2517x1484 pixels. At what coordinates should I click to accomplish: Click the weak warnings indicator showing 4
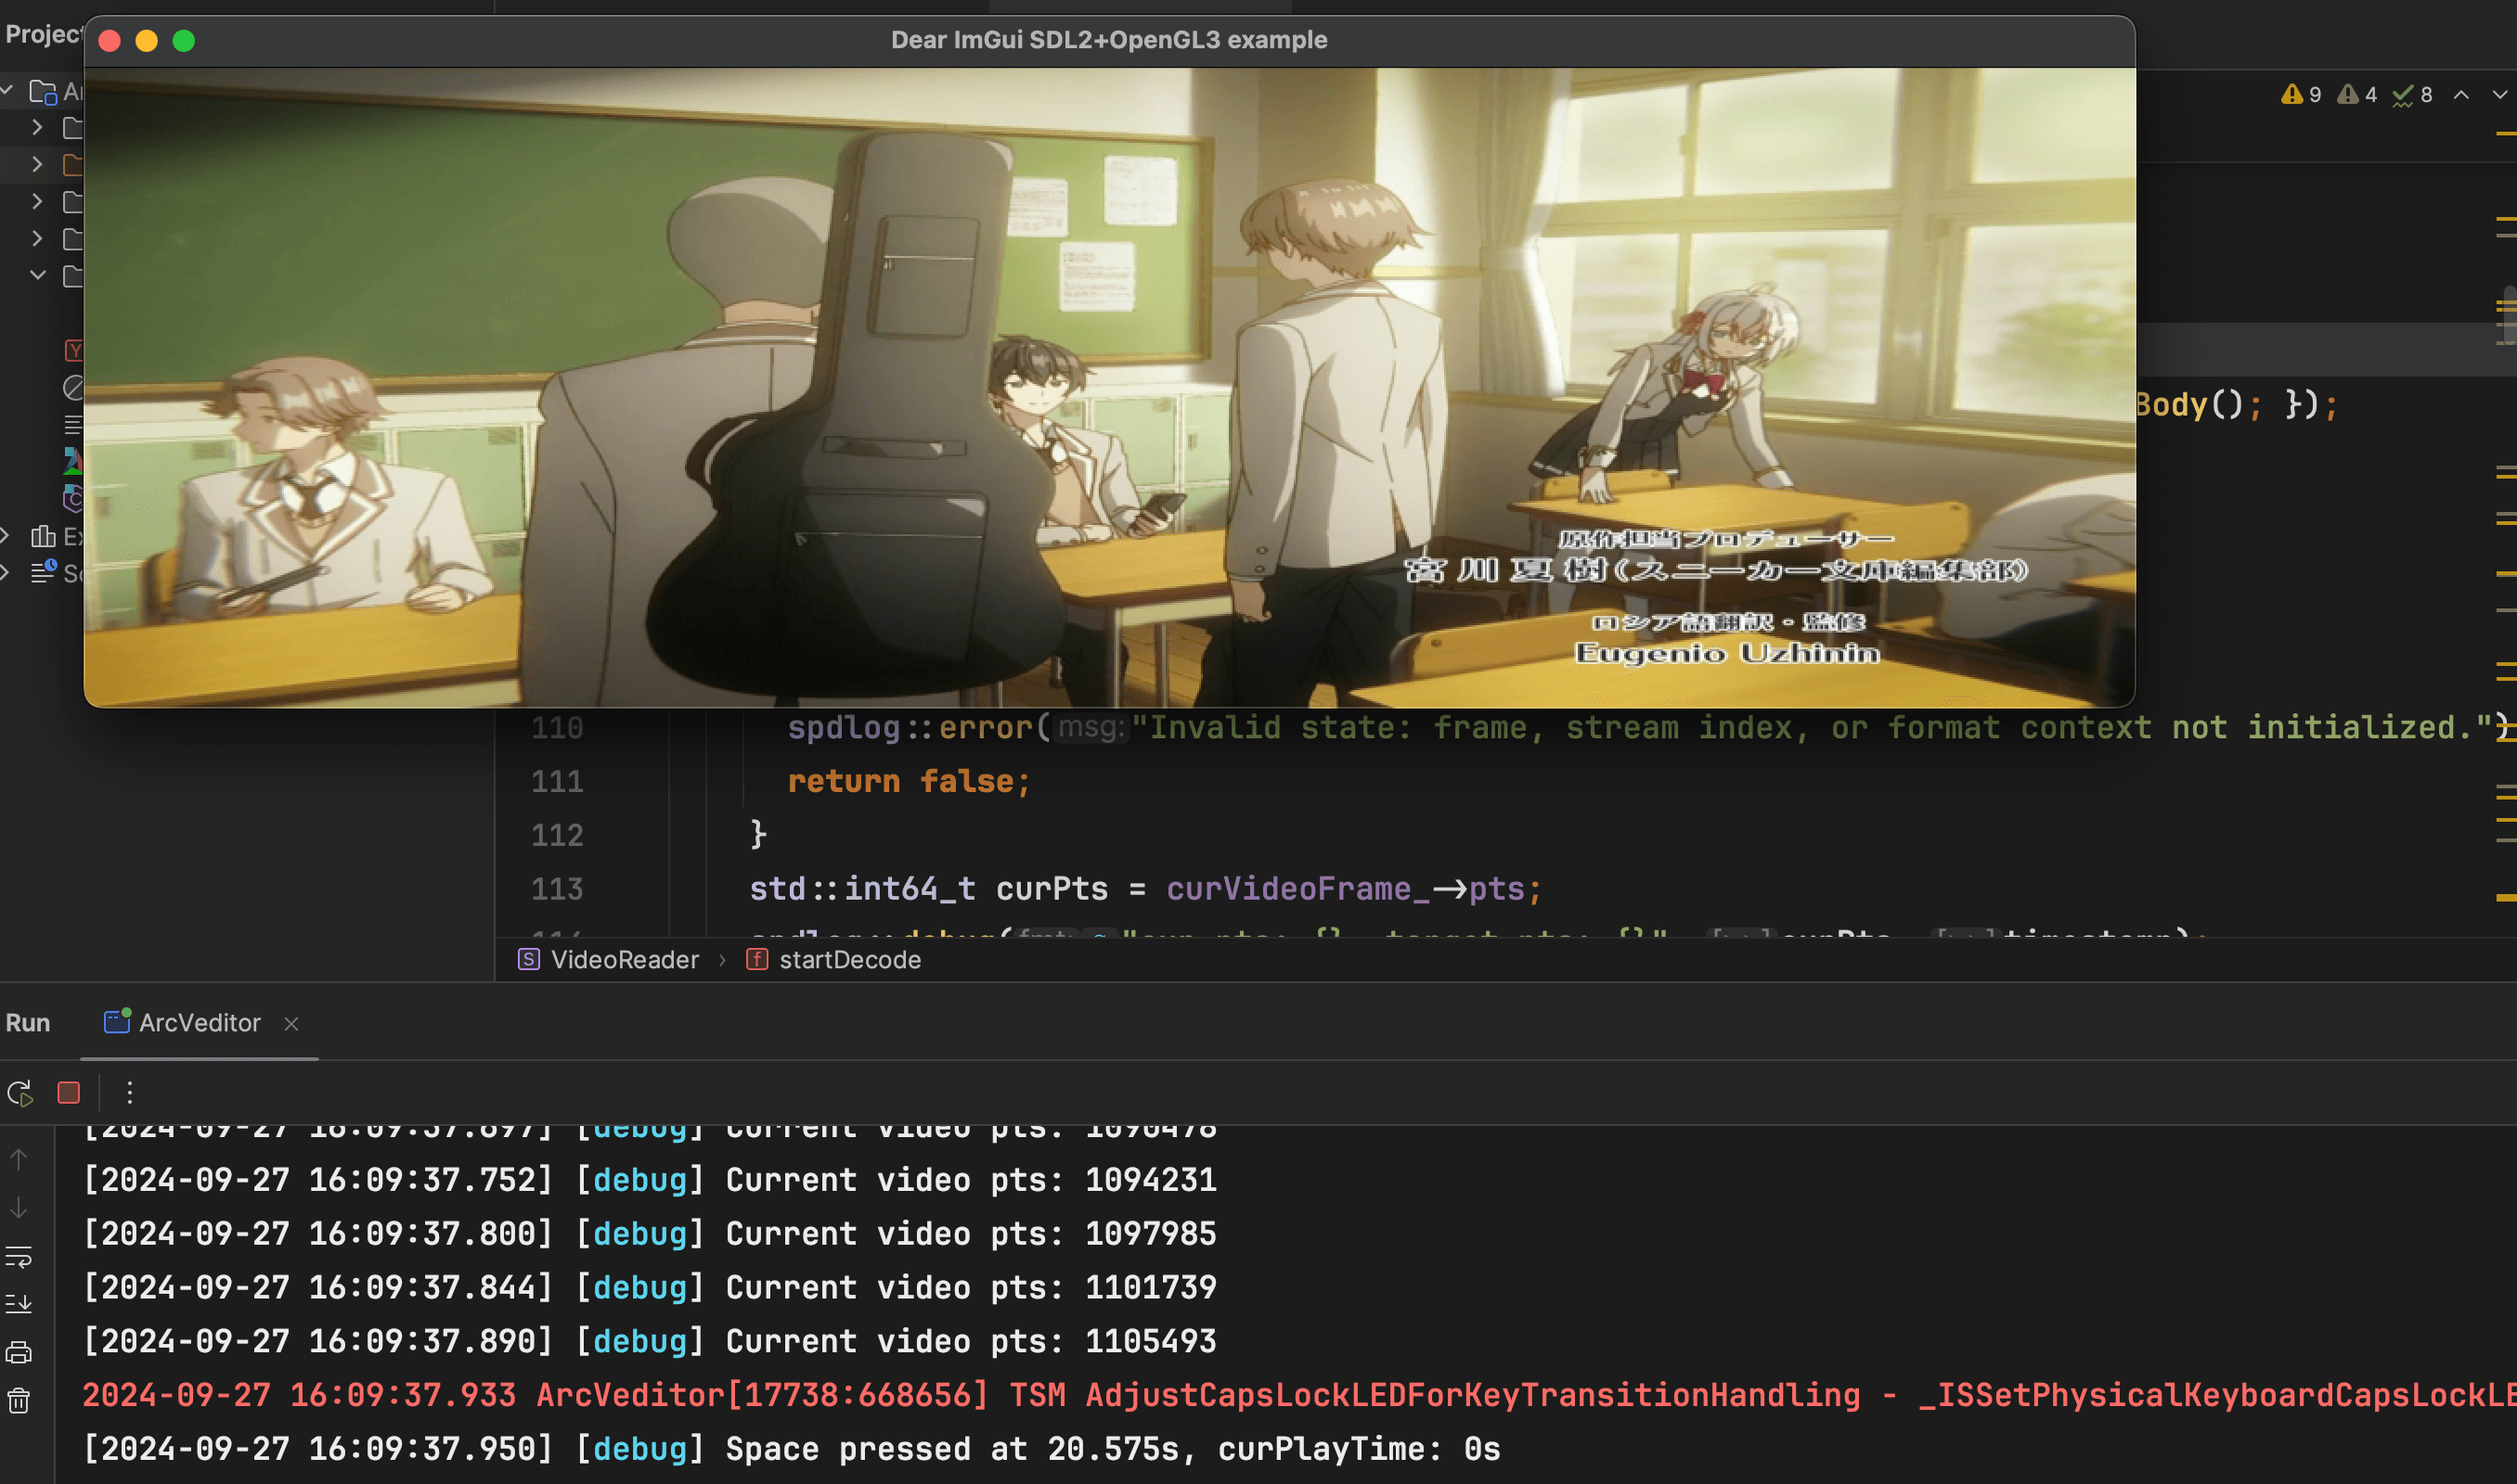[x=2357, y=94]
